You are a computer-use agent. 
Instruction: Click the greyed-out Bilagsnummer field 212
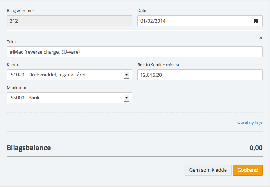[69, 21]
